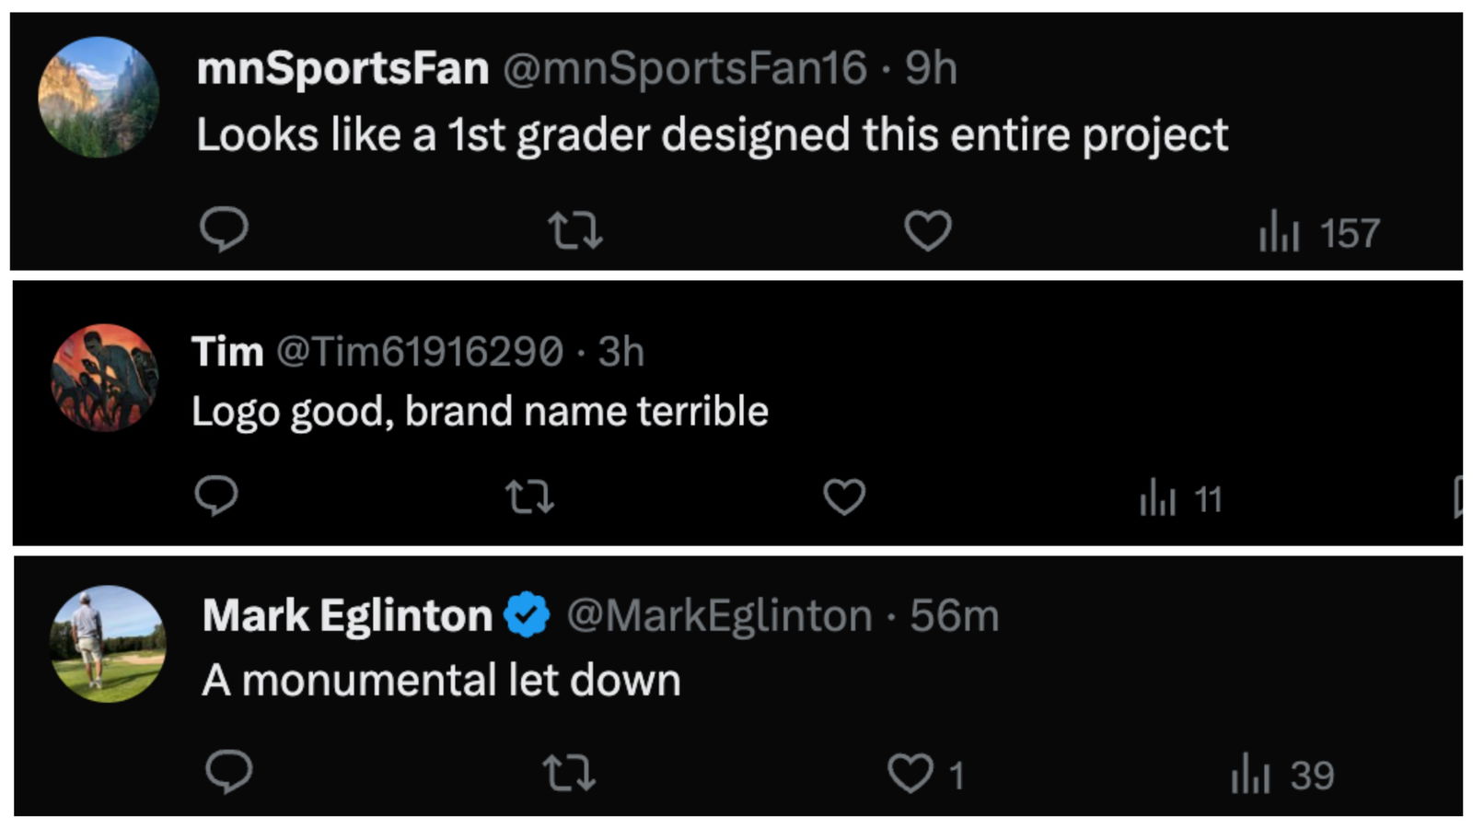Open view count of 11 on Tim's tweet

coord(1180,500)
